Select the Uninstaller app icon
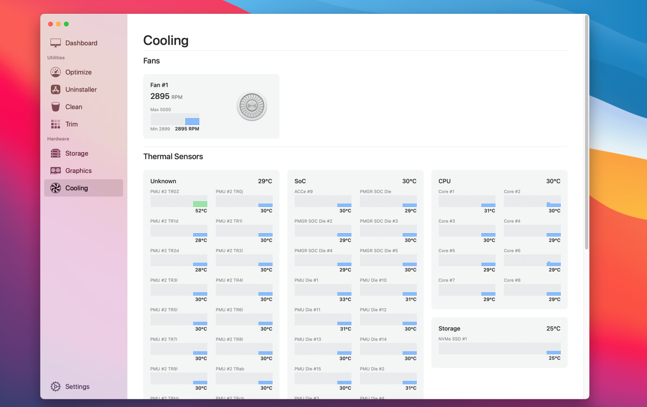Screen dimensions: 647x407 (55, 90)
